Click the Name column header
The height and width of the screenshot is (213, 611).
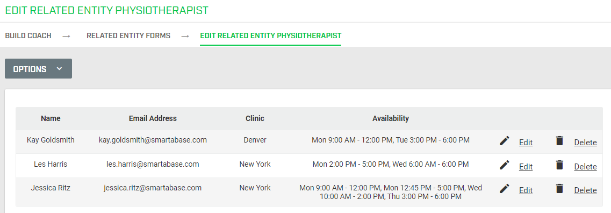(51, 118)
